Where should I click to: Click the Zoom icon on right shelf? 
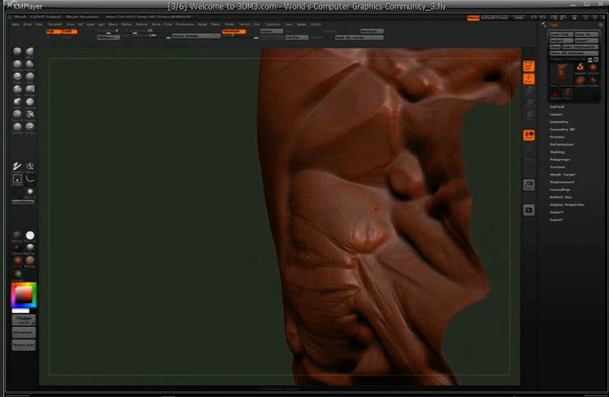(x=529, y=185)
